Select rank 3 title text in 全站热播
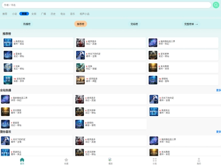Screen dimensions: 221x166 point(91,98)
